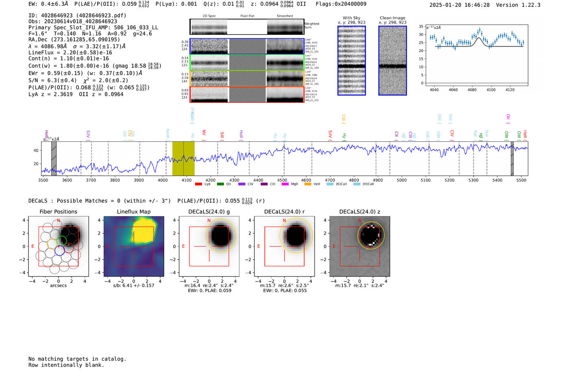The image size is (569, 387).
Task: Open the DECaLS(24.0) z image
Action: pyautogui.click(x=360, y=246)
